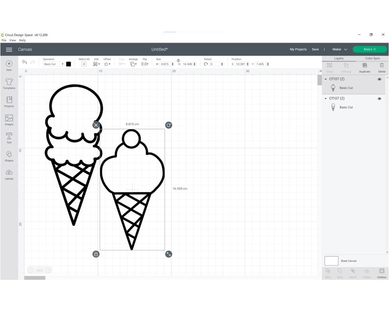The width and height of the screenshot is (389, 312).
Task: Click the New project icon
Action: pos(9,64)
